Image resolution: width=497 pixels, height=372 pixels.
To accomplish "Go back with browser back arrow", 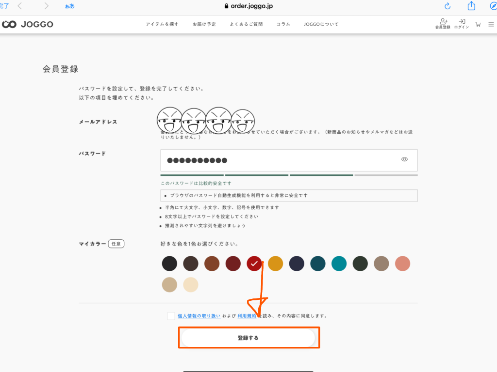I will click(x=20, y=6).
